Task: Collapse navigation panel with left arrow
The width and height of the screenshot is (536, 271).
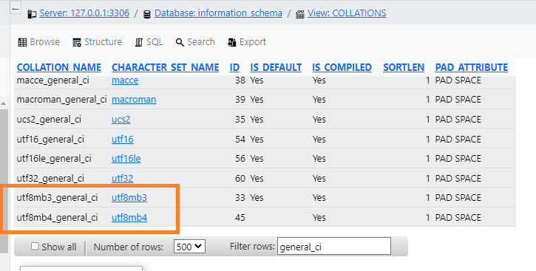Action: pos(16,8)
